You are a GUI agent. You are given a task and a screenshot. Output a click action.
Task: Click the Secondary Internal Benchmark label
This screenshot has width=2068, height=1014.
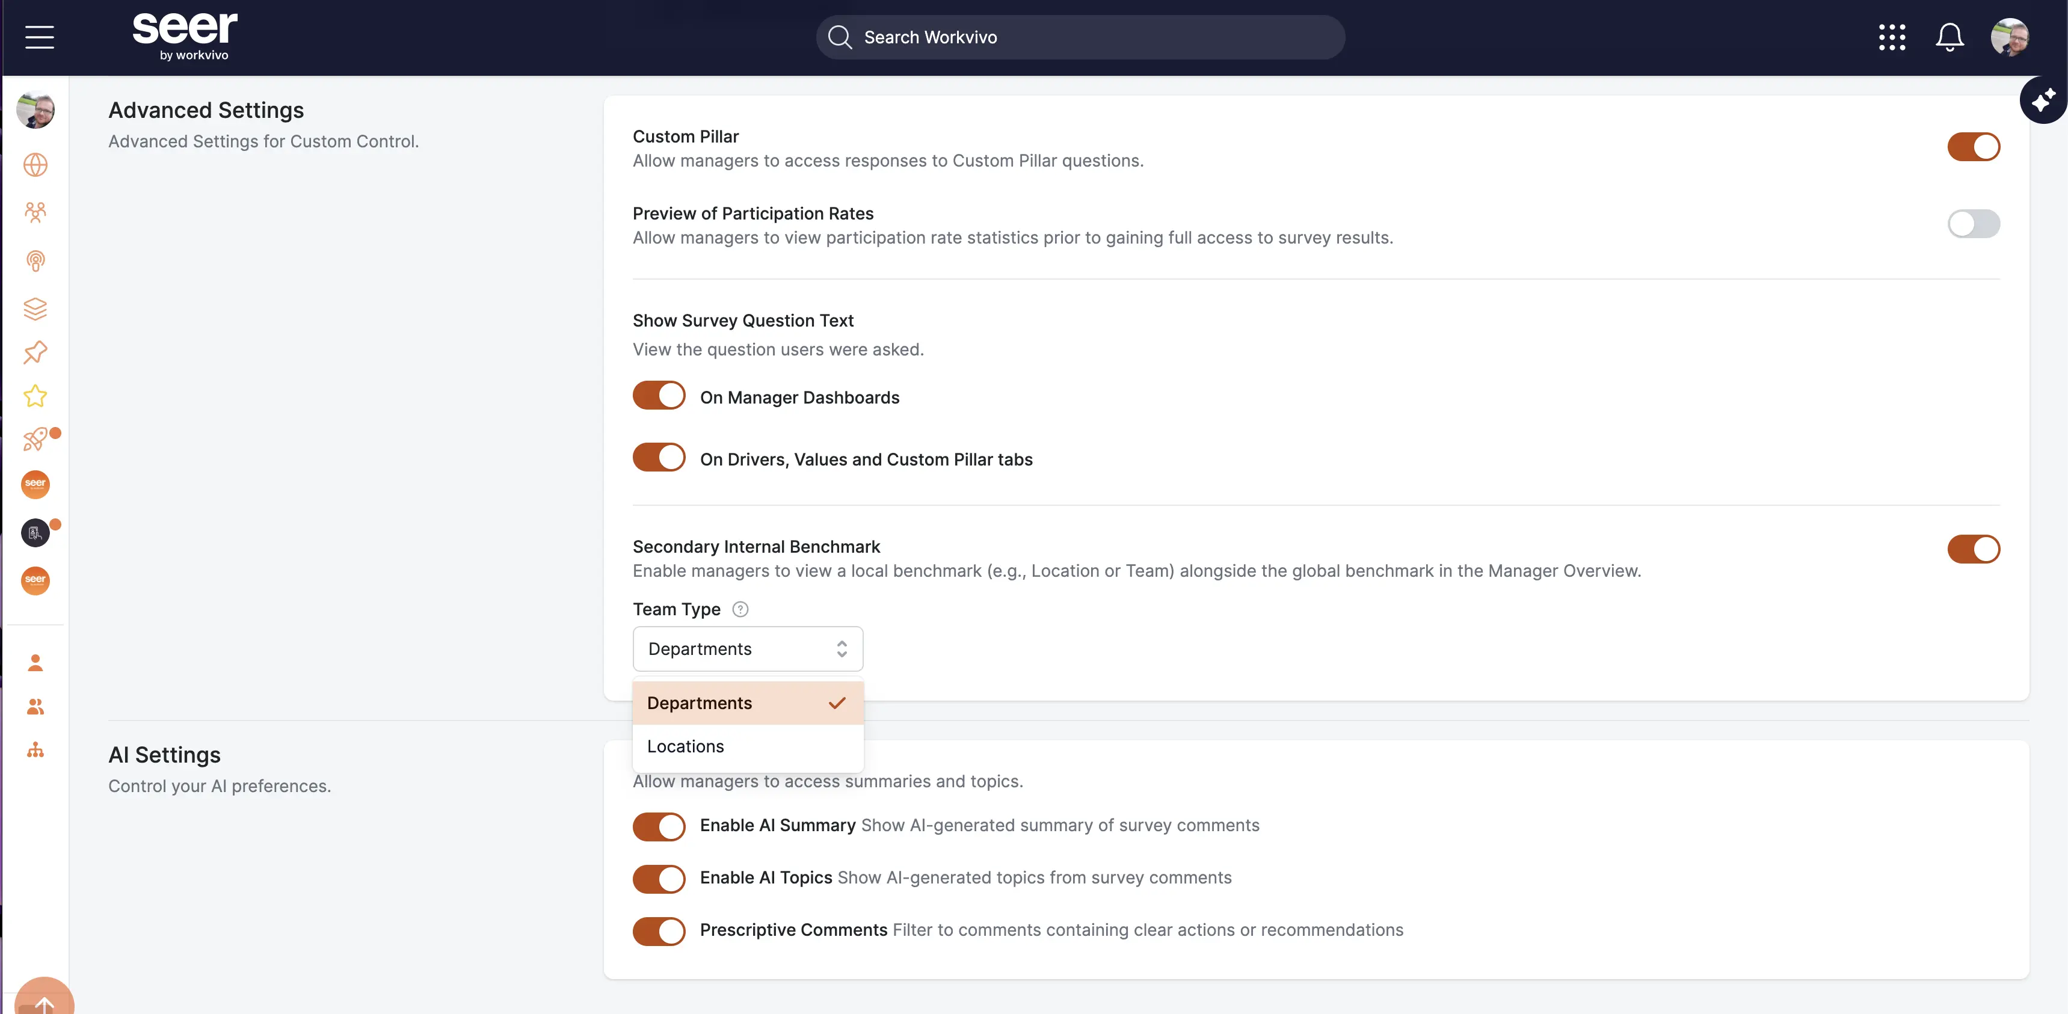(756, 547)
